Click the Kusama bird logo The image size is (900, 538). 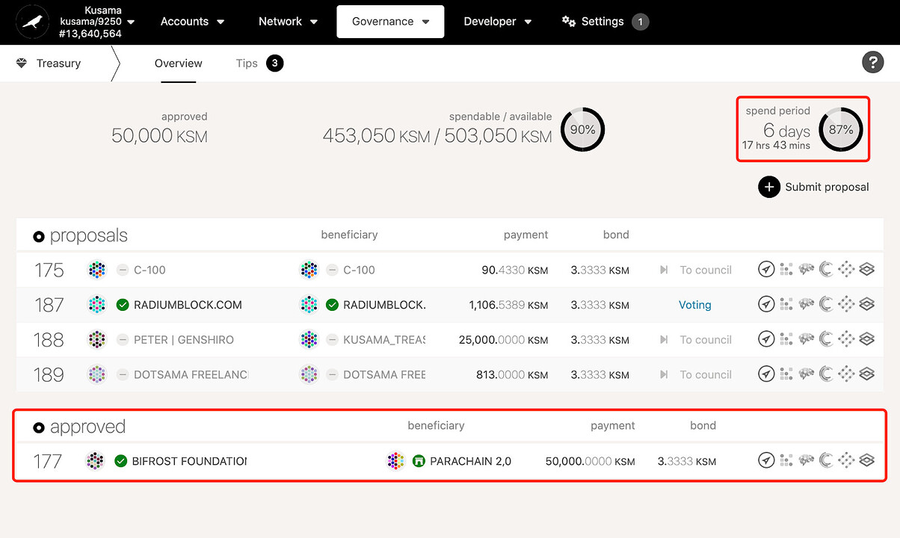click(x=32, y=22)
